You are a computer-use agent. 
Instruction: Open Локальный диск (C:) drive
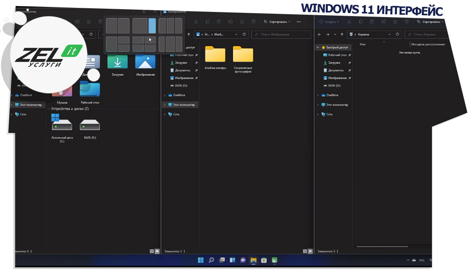[x=62, y=128]
